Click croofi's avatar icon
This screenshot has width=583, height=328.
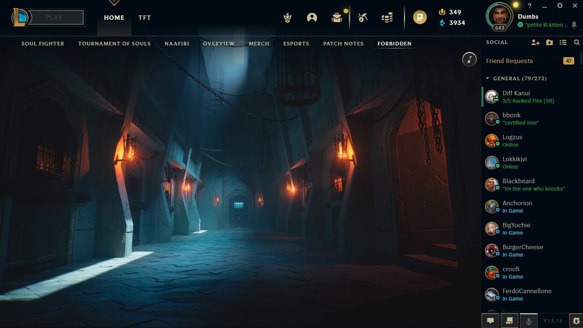point(492,273)
